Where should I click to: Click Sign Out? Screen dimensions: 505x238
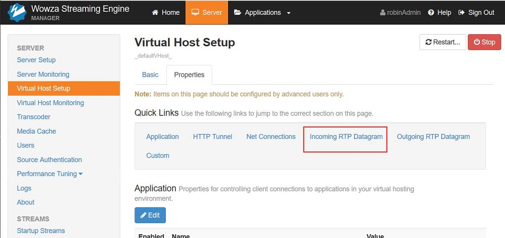click(476, 13)
